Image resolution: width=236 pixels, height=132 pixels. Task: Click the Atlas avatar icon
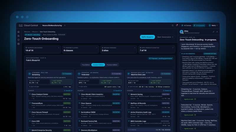click(181, 32)
